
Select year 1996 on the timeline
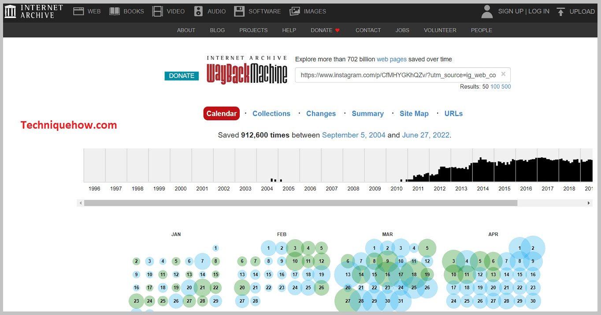coord(94,189)
